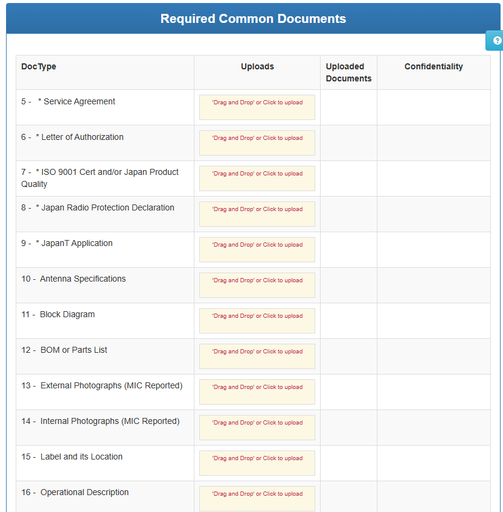Click Confidentiality cell for Service Agreement row
Screen dimensions: 503x512
pyautogui.click(x=434, y=107)
